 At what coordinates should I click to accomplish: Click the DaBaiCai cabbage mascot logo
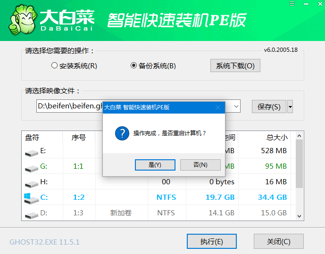(23, 20)
